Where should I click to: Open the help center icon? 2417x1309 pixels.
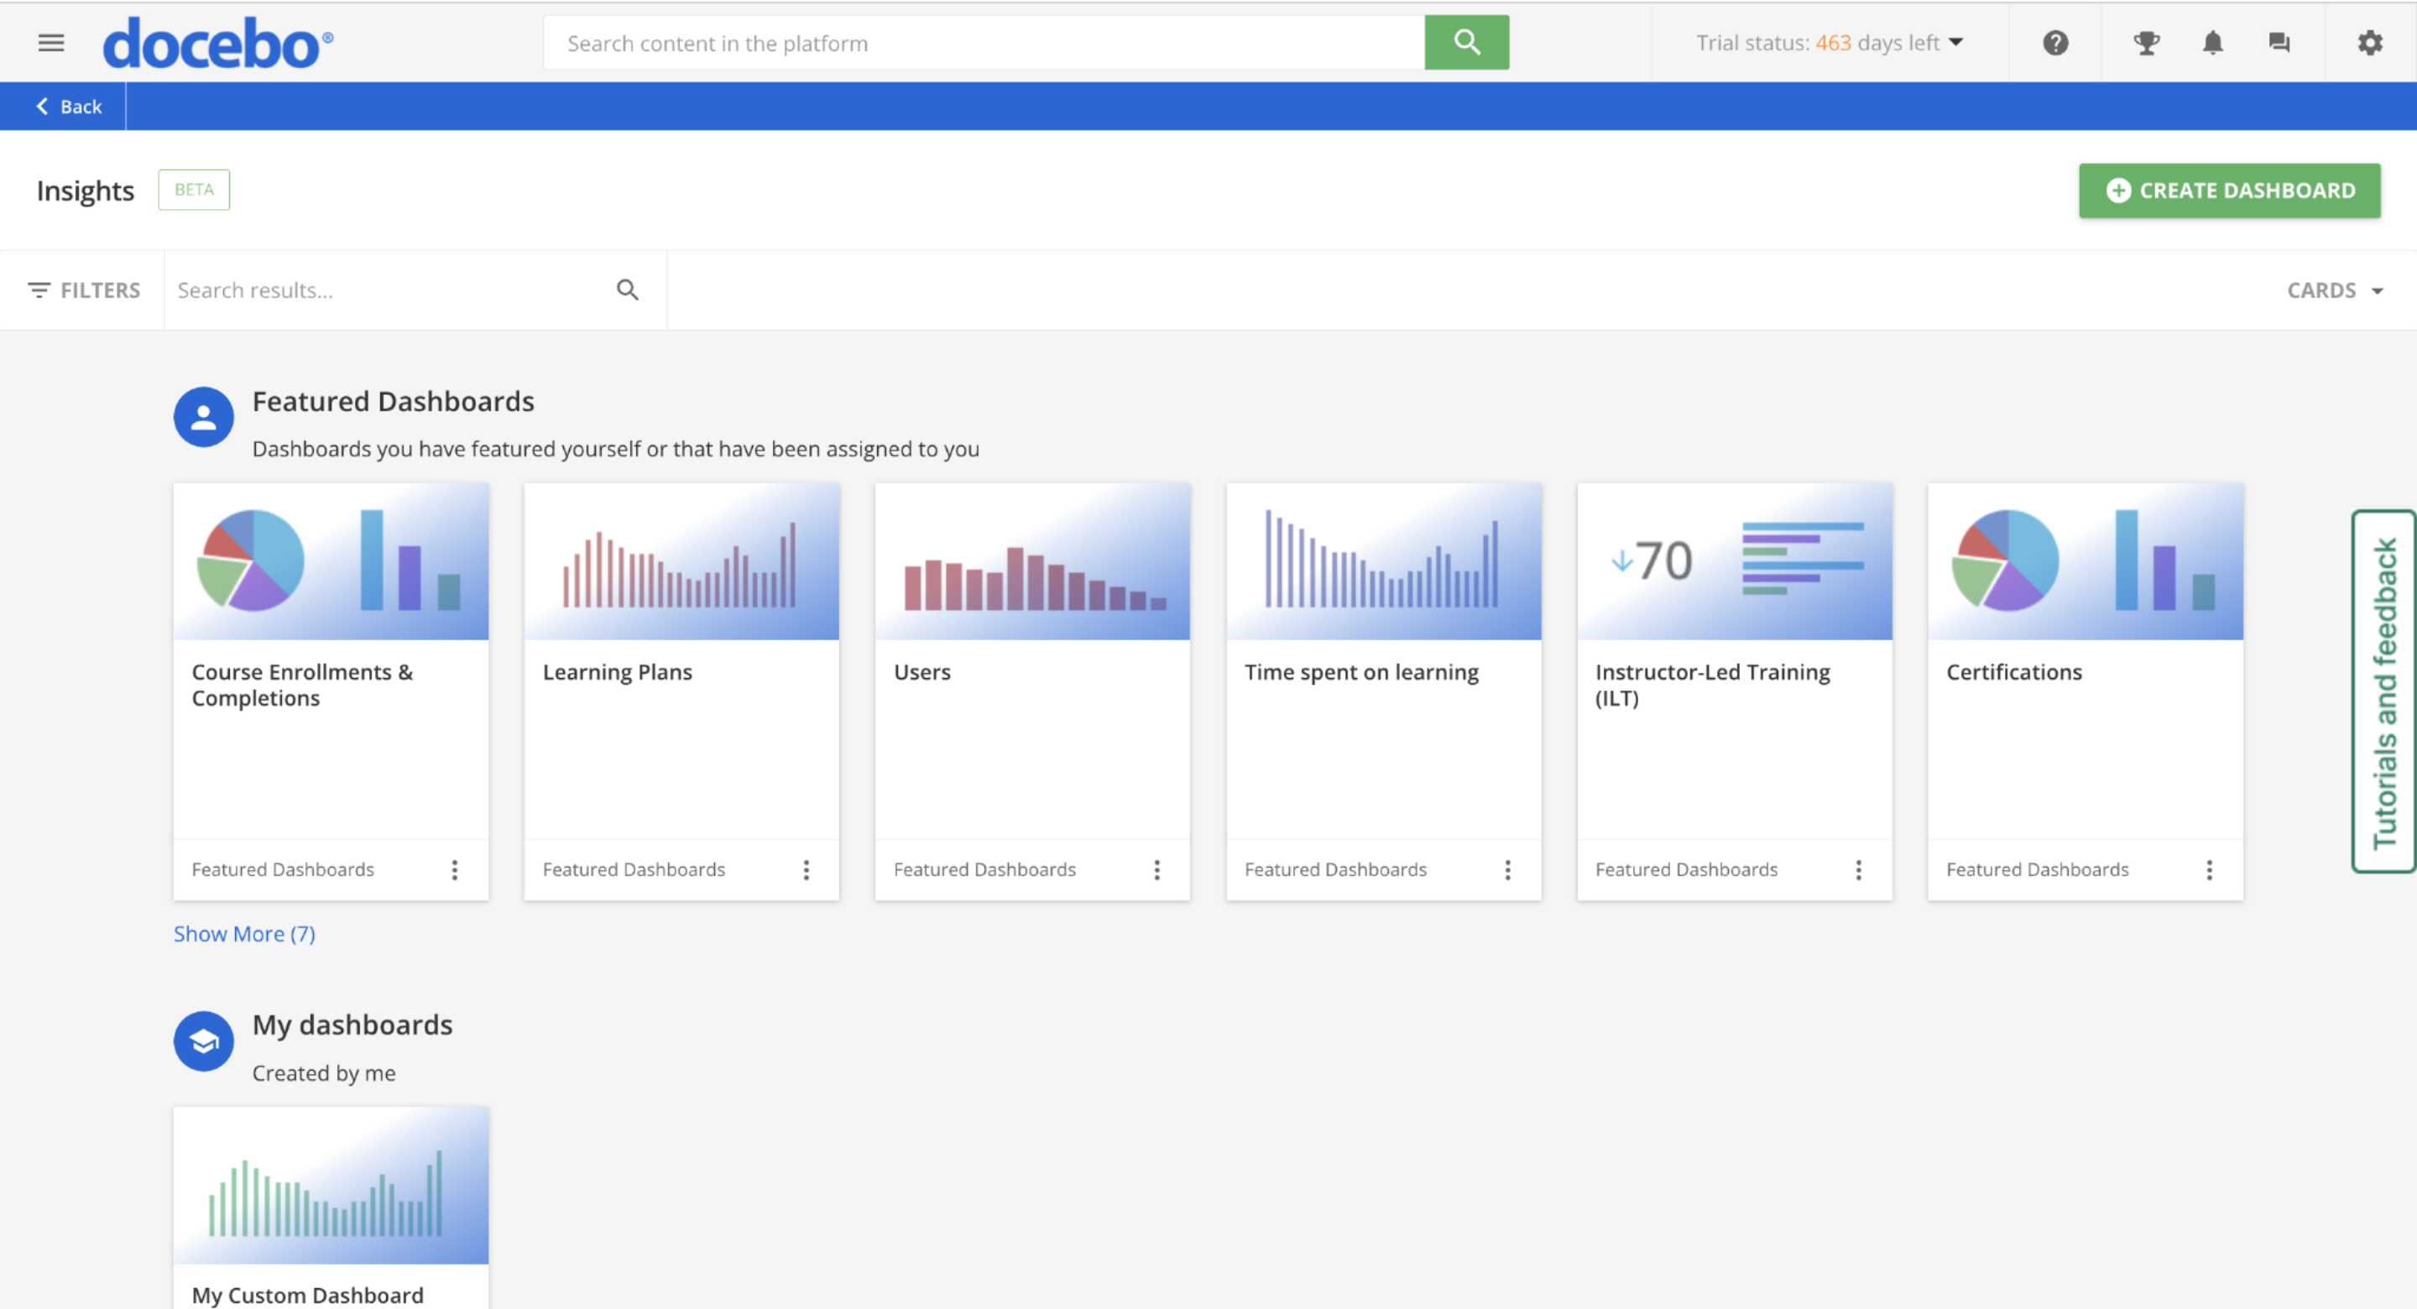click(x=2054, y=42)
